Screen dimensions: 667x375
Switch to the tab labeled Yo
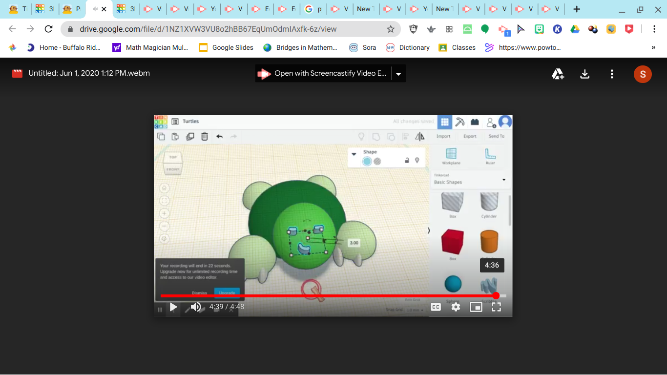[208, 9]
